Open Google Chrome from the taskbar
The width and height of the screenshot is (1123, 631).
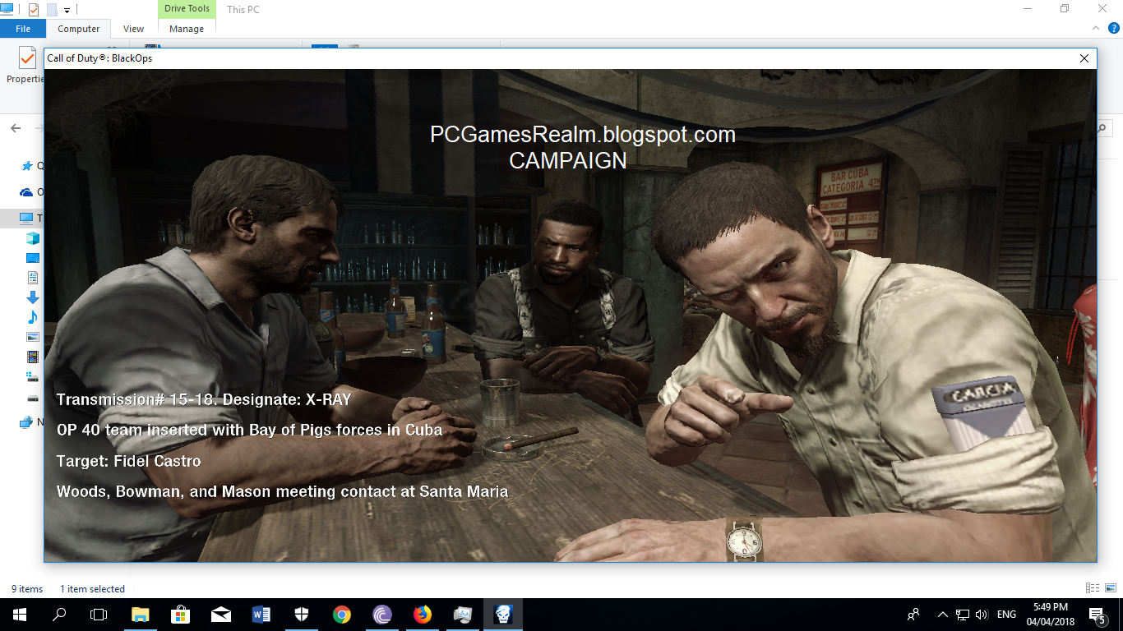tap(342, 615)
